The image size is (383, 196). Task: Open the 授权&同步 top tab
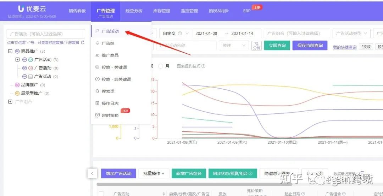pyautogui.click(x=219, y=11)
